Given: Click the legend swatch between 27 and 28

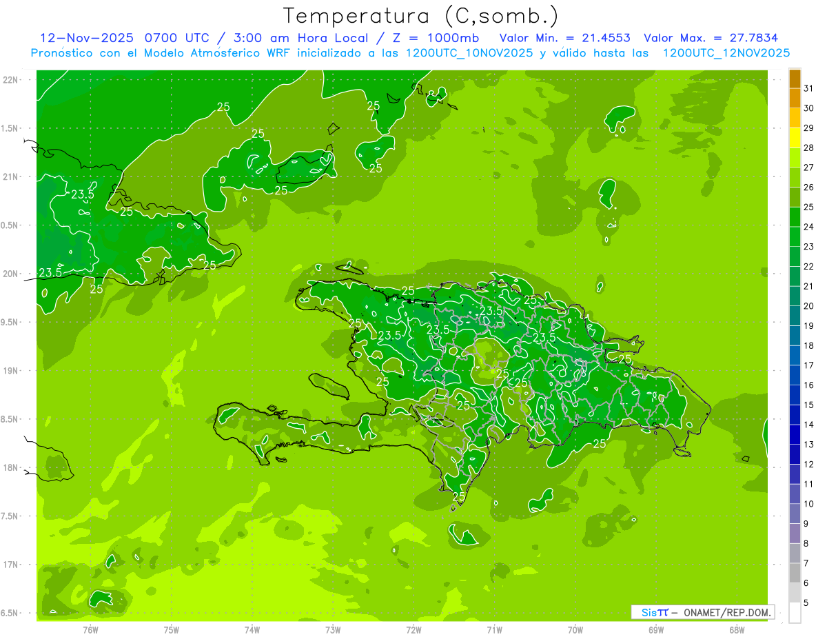Looking at the screenshot, I should [795, 158].
